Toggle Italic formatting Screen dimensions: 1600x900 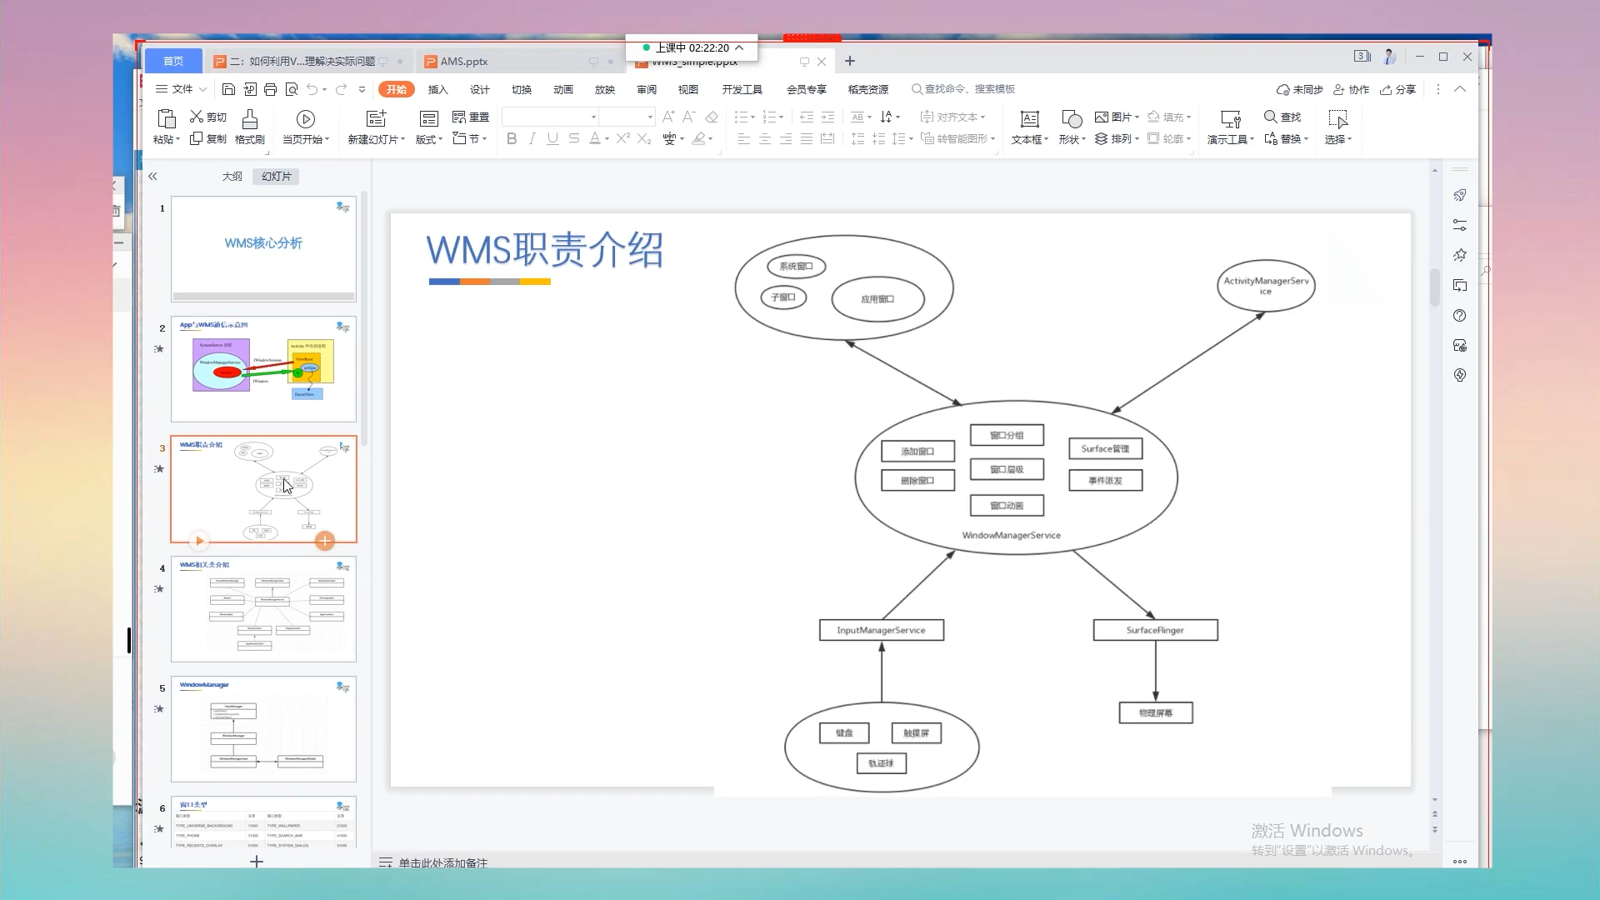click(x=532, y=139)
